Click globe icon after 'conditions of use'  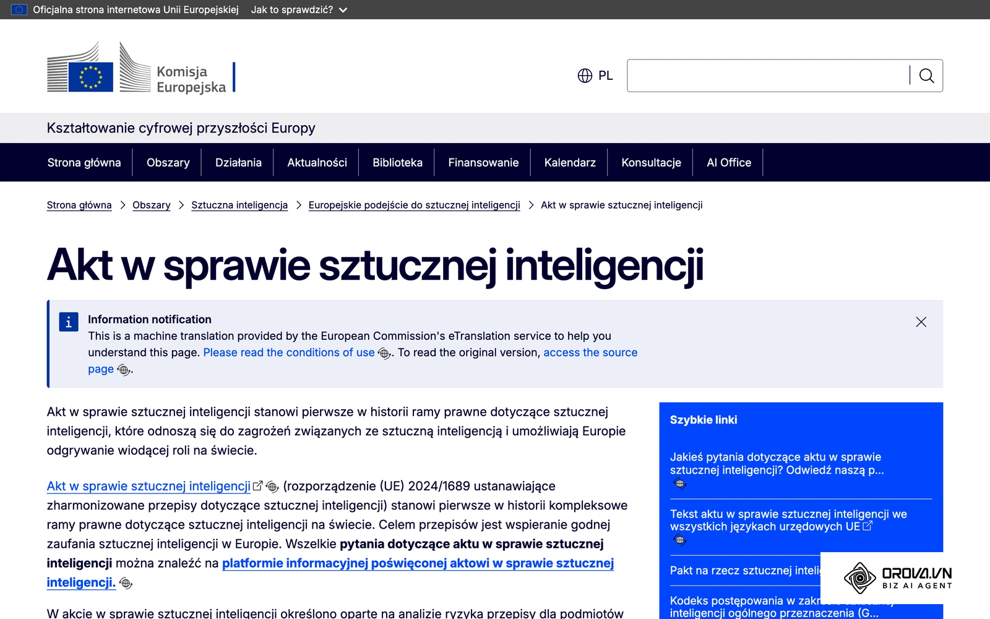point(384,353)
